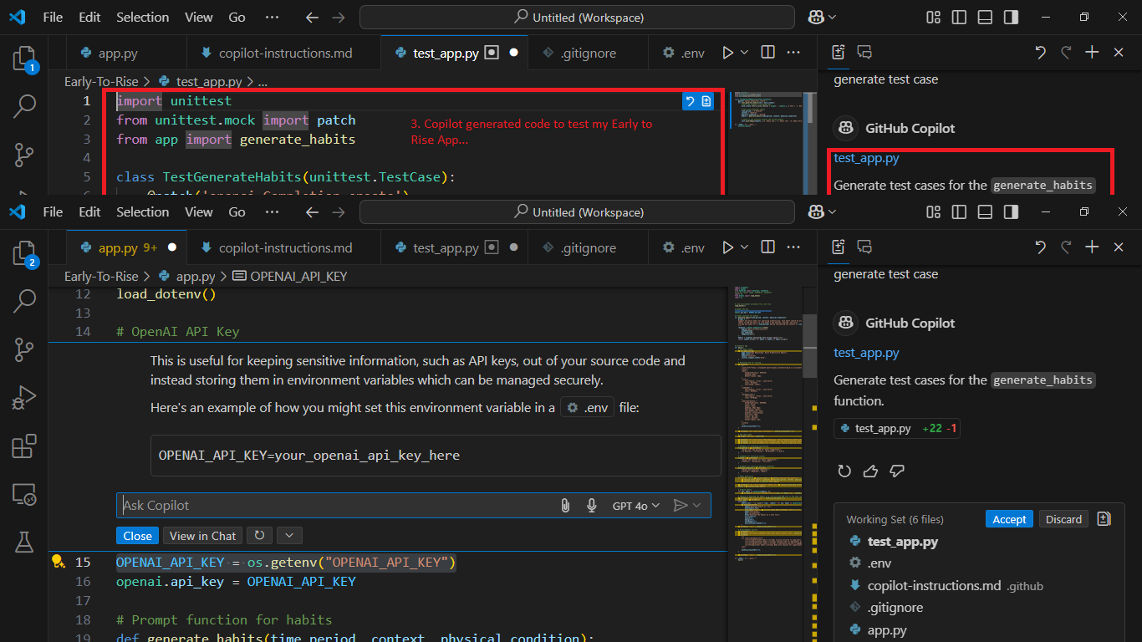1142x642 pixels.
Task: Open Run and Debug in app.py editor window
Action: point(23,397)
